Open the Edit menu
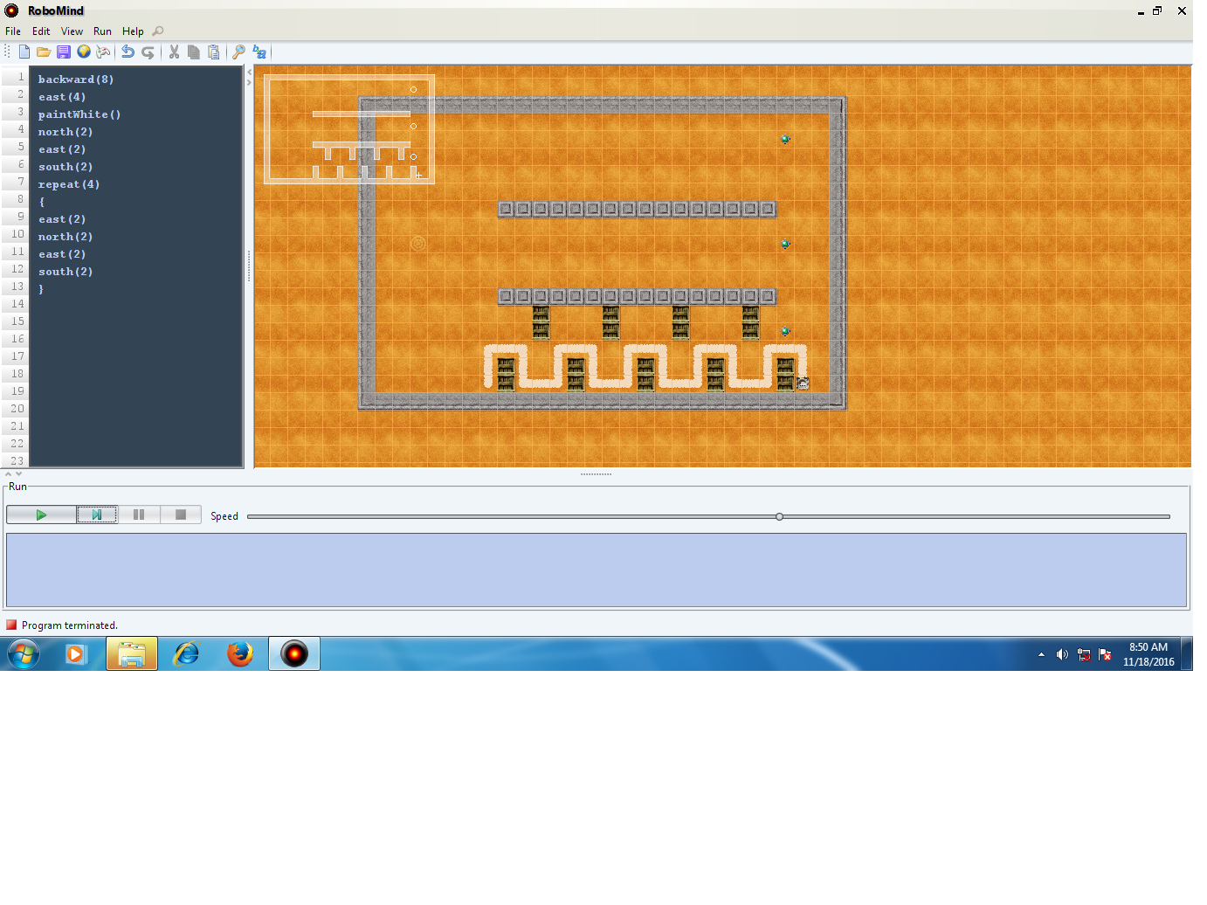Image resolution: width=1207 pixels, height=905 pixels. (x=41, y=31)
